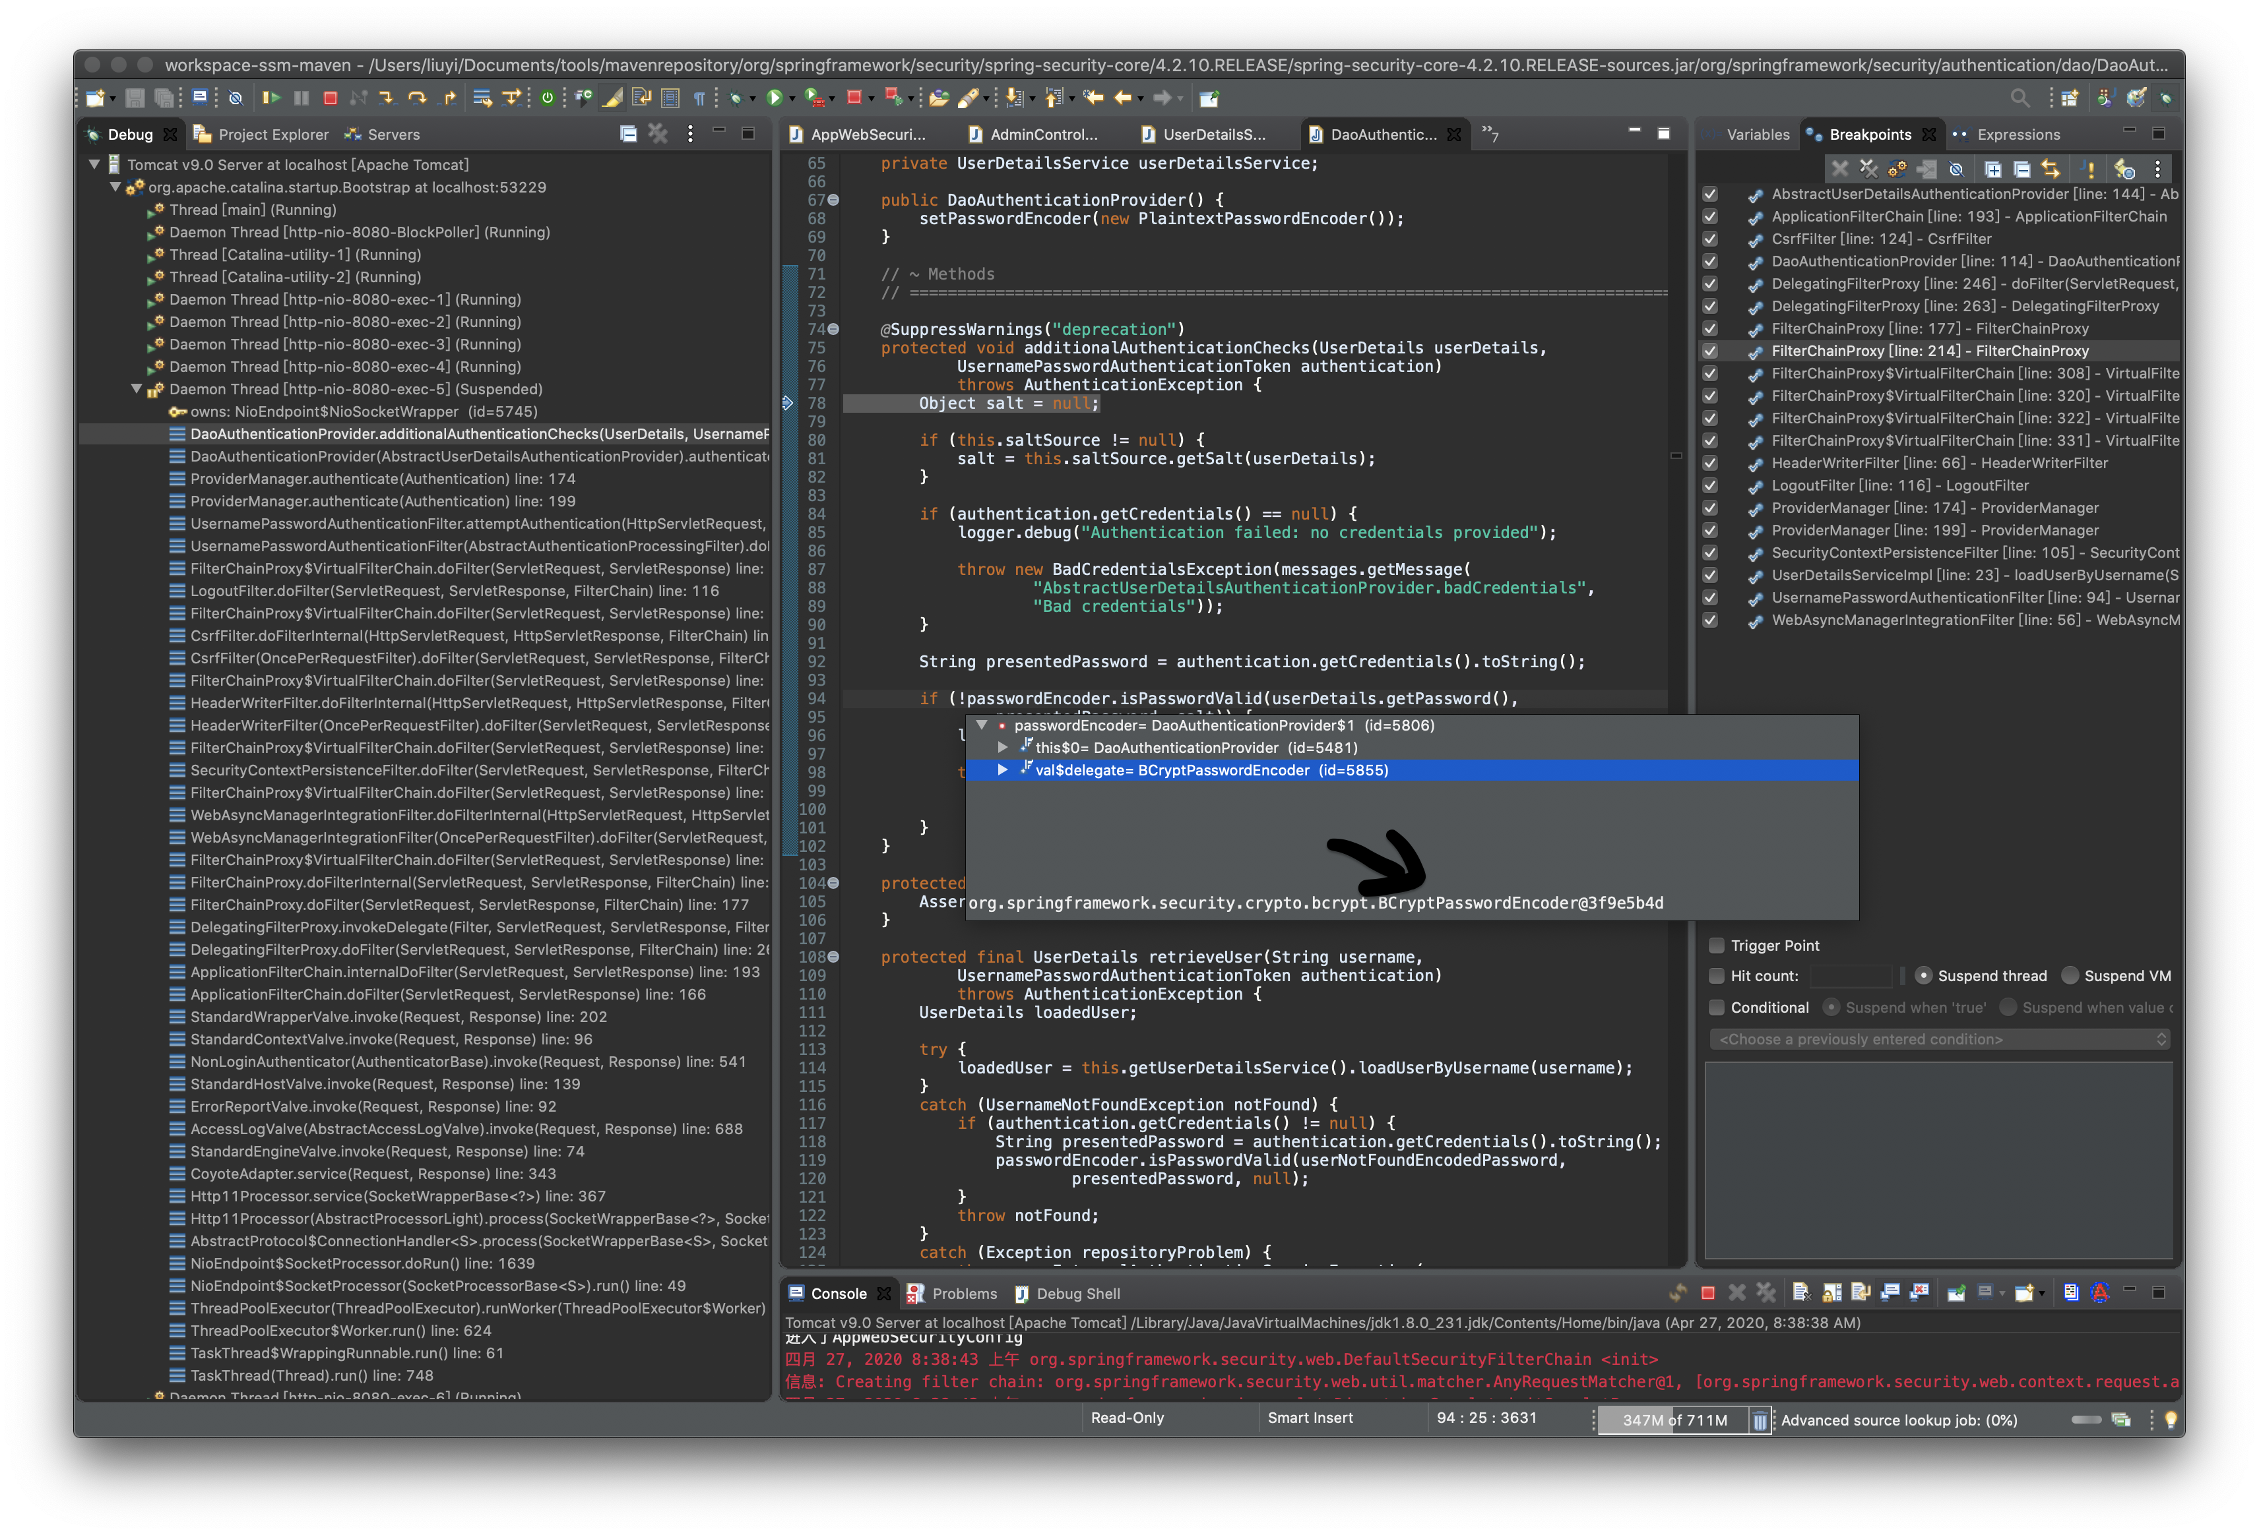
Task: Select the ProviderManager.authenticate line 174 stack frame
Action: coord(383,479)
